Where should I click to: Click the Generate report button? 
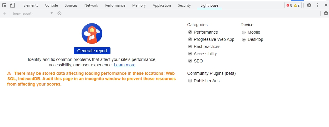(x=92, y=51)
